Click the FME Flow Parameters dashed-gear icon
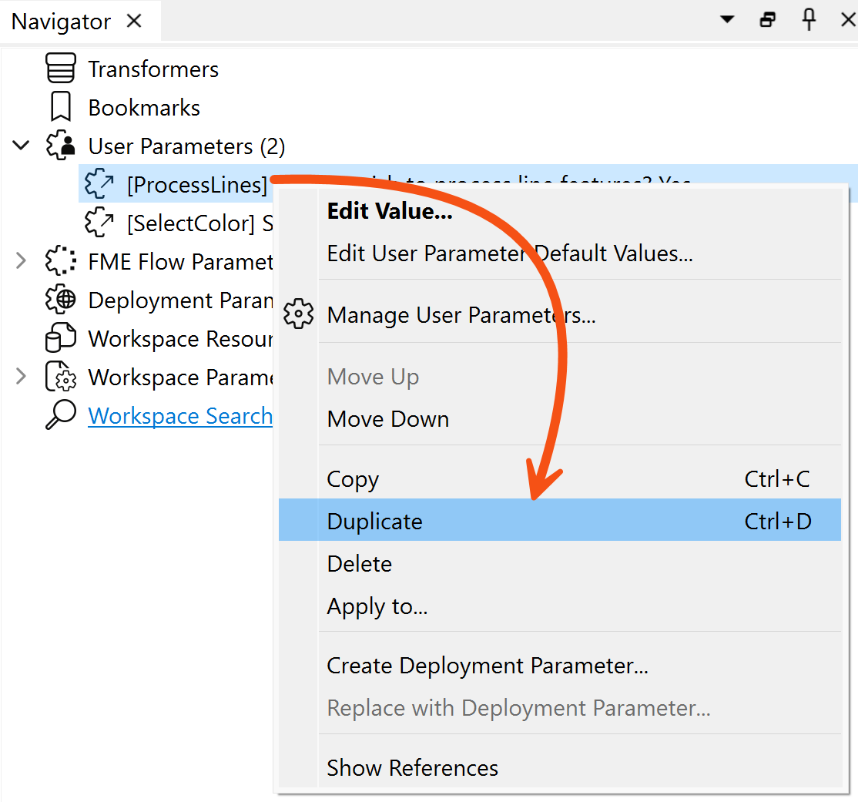Viewport: 858px width, 802px height. coord(60,261)
